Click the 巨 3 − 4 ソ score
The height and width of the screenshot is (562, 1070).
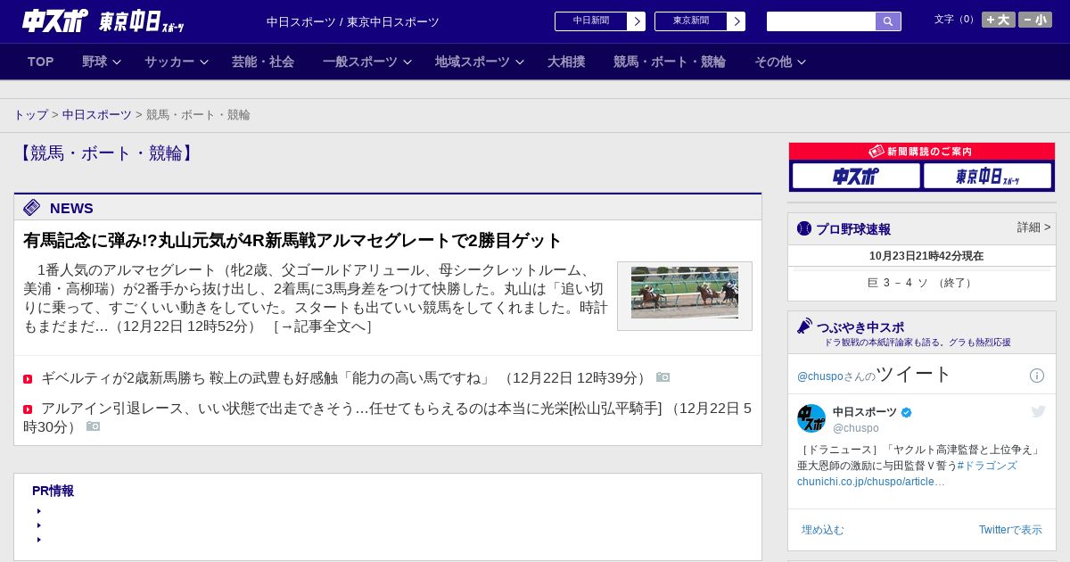click(x=922, y=283)
